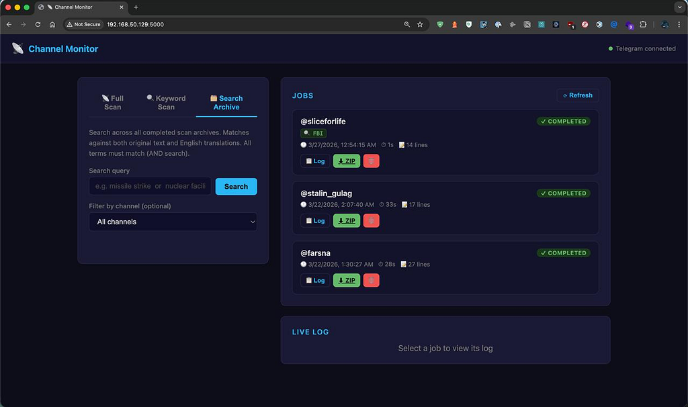Delete the @stalin_gulag job

pyautogui.click(x=371, y=220)
